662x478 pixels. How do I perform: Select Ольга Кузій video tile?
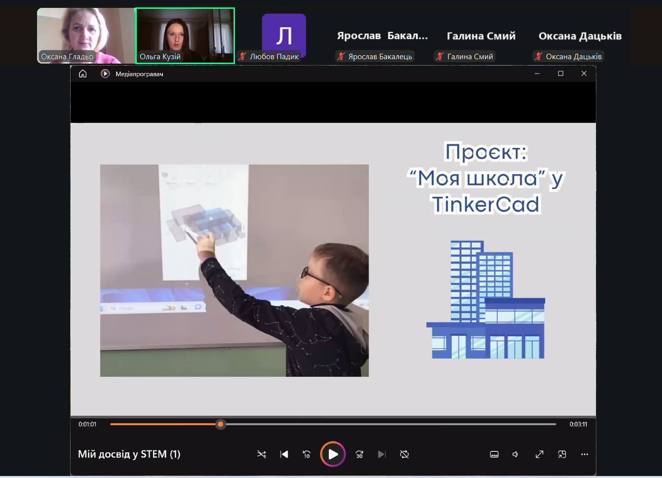click(x=185, y=36)
